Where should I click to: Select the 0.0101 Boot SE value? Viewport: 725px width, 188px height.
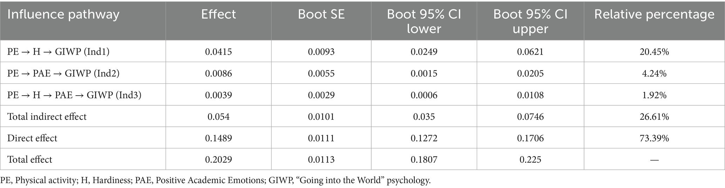321,116
